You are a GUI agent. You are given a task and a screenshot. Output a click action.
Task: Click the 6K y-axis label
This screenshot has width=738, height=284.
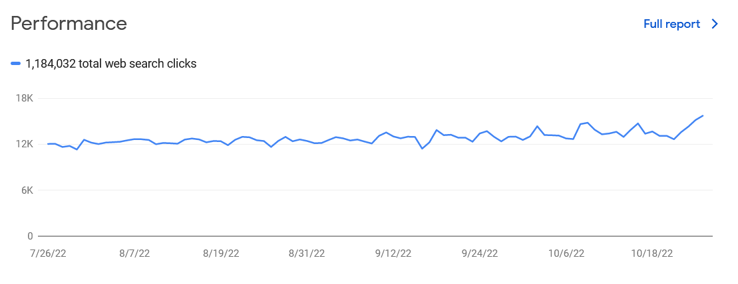coord(26,190)
